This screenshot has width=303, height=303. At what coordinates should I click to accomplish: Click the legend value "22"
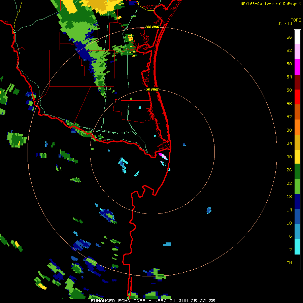(289, 183)
